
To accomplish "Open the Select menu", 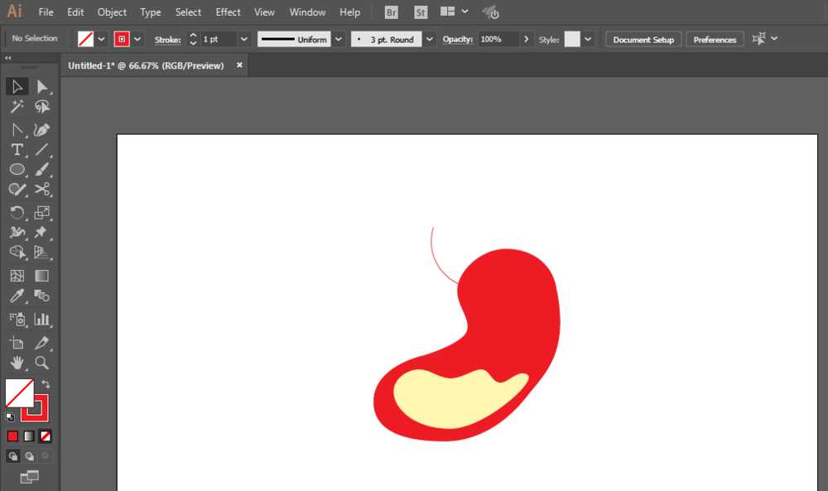I will click(188, 12).
